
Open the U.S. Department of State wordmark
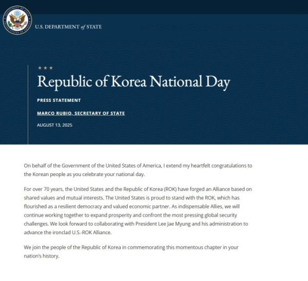click(68, 27)
